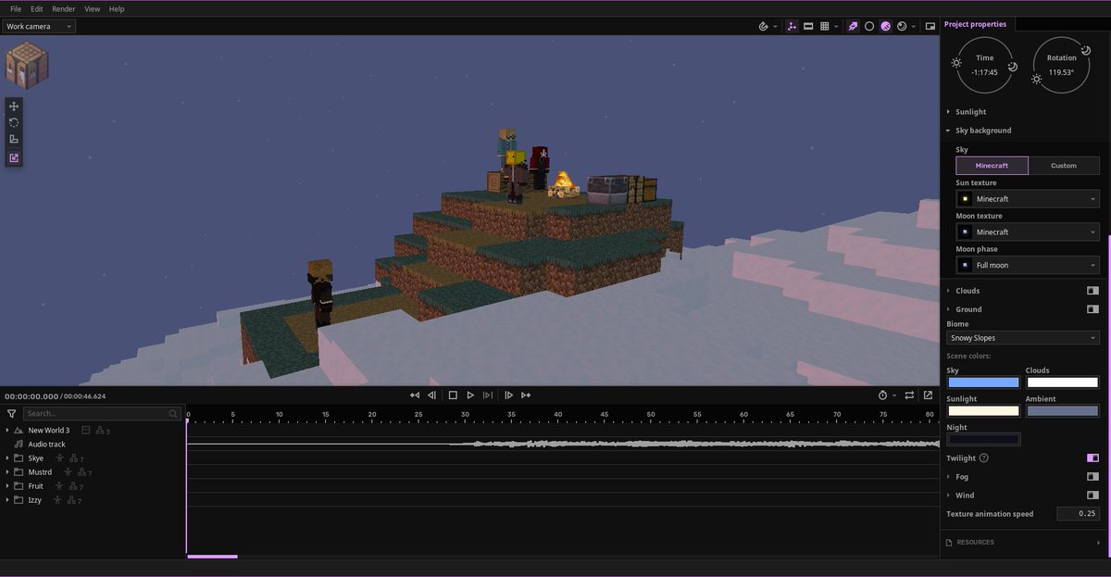Switch to the Project properties tab
The height and width of the screenshot is (577, 1111).
[976, 24]
